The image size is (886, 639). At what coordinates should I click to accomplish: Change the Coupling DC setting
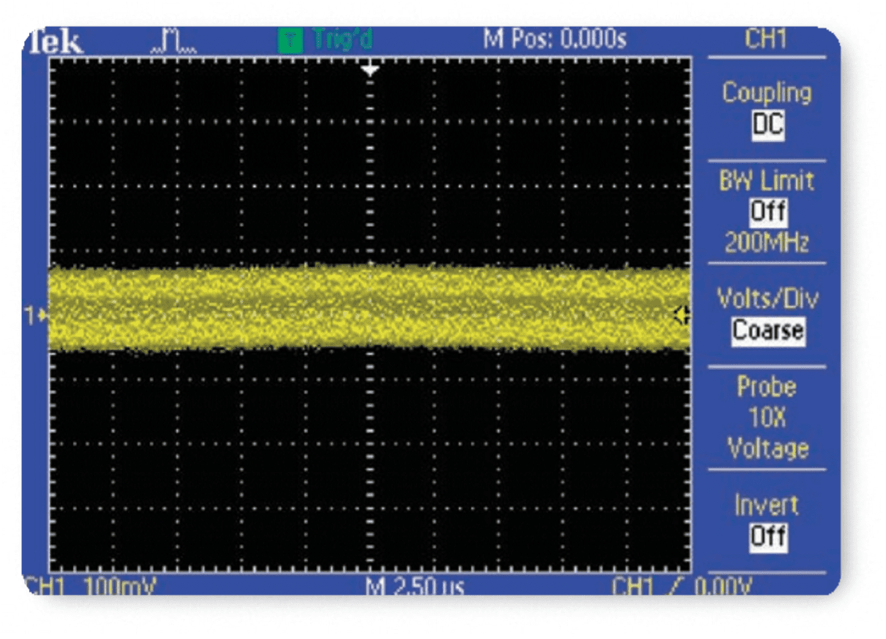coord(767,125)
